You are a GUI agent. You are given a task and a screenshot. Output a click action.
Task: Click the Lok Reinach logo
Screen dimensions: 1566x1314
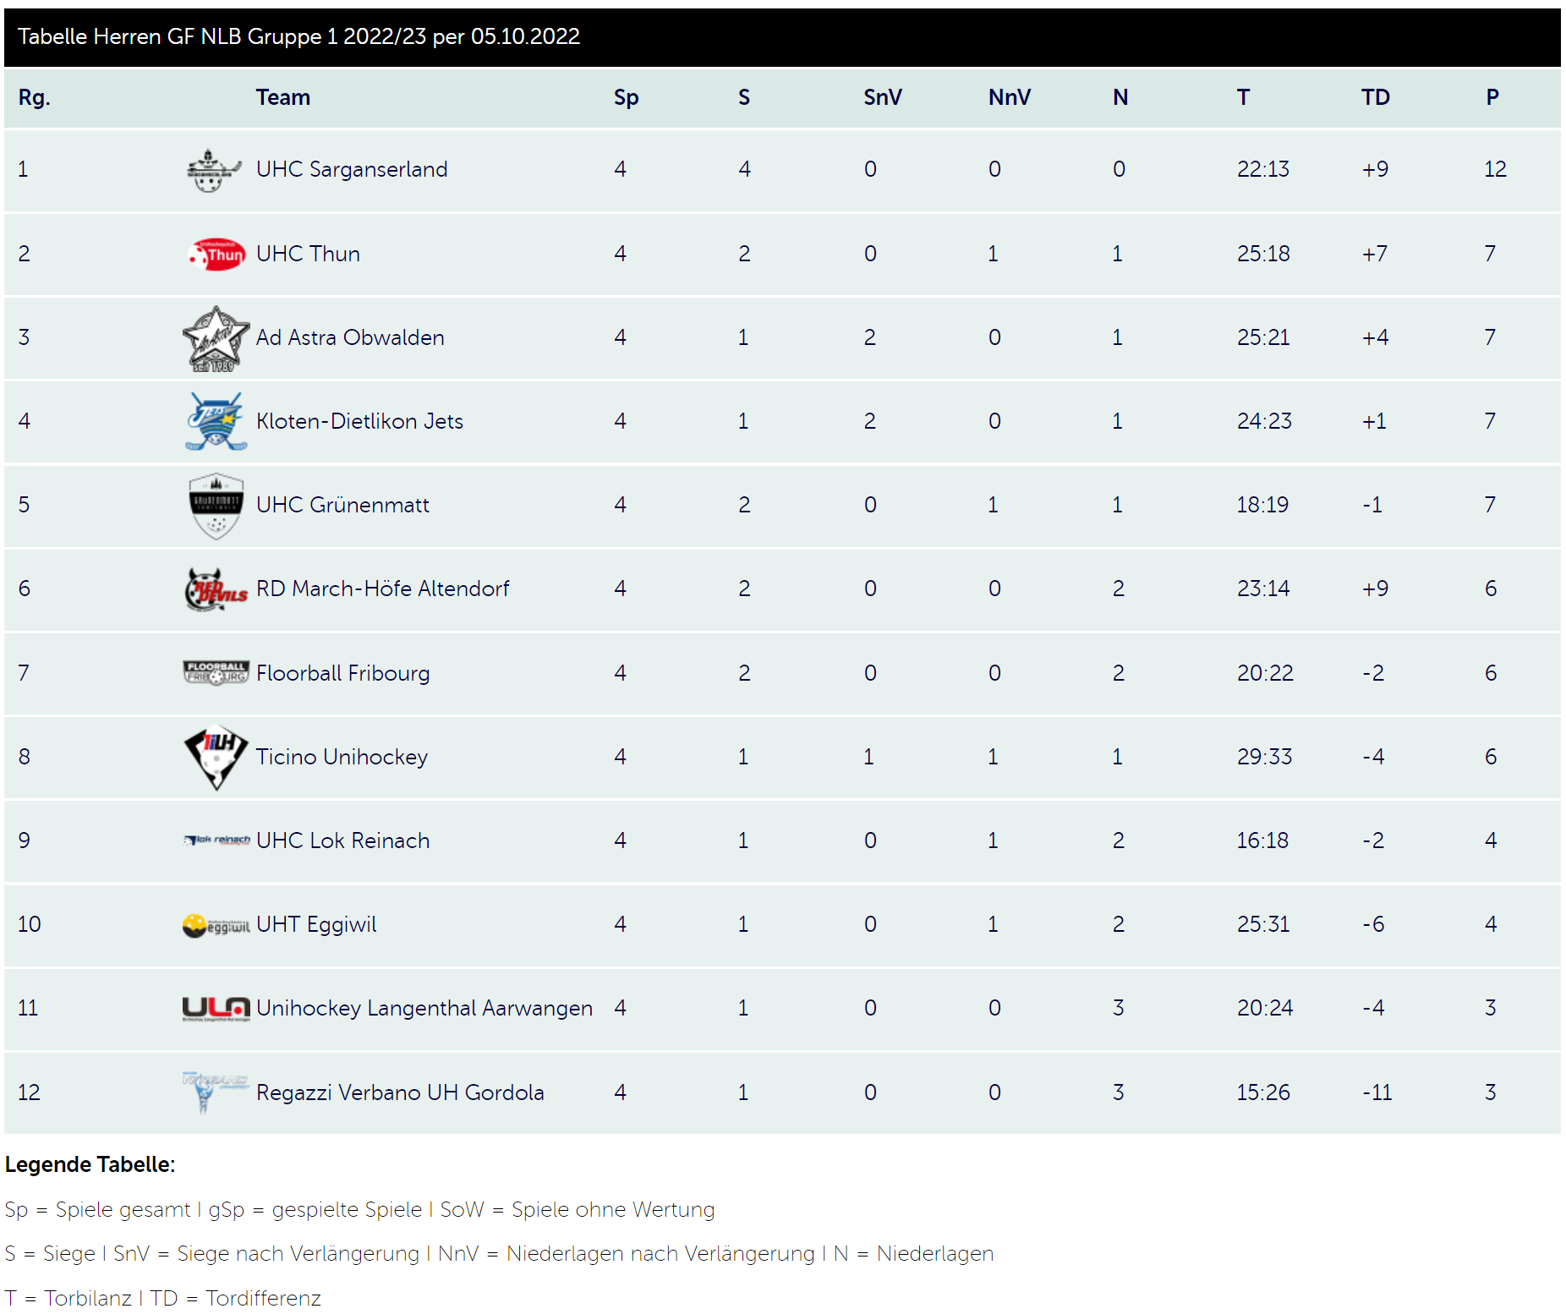pos(217,840)
